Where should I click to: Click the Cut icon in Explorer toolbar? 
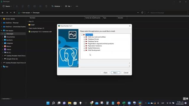point(17,6)
